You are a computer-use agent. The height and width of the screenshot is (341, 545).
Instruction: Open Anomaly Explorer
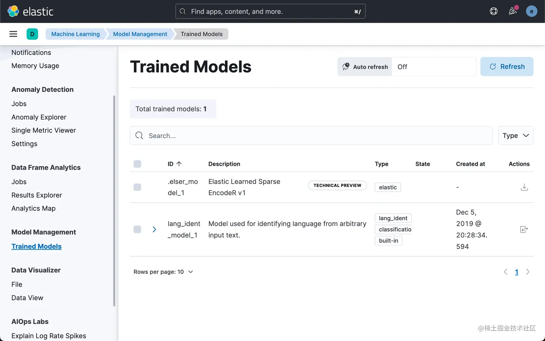click(x=39, y=117)
